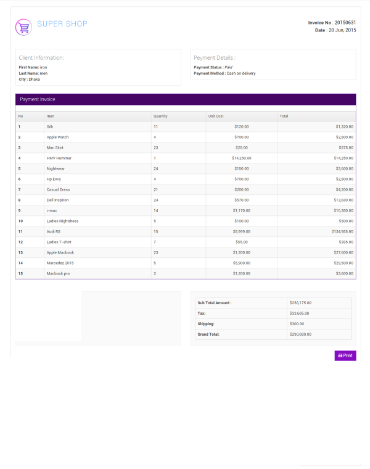Click the Unit Cost column header
370x469 pixels.
point(216,116)
